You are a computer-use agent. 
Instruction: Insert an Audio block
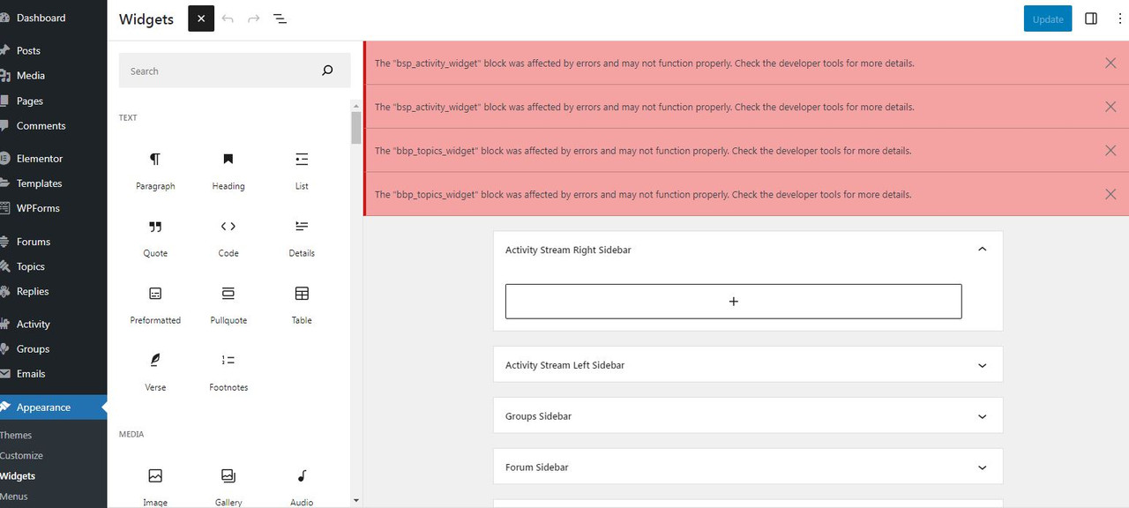pos(302,485)
